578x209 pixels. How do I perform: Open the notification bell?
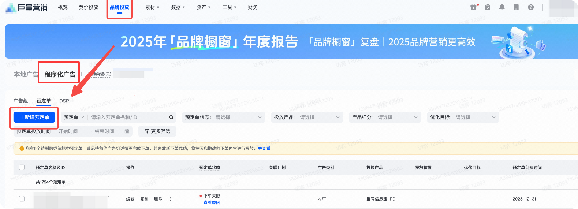coord(502,7)
